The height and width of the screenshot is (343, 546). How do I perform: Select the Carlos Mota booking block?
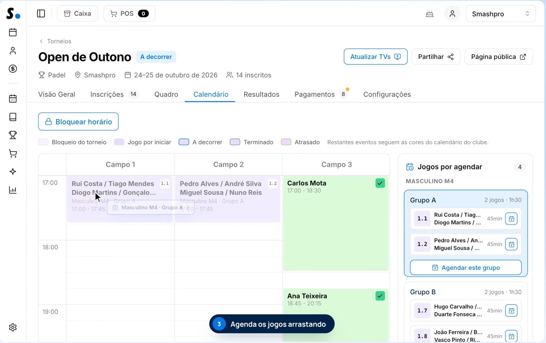pos(336,223)
